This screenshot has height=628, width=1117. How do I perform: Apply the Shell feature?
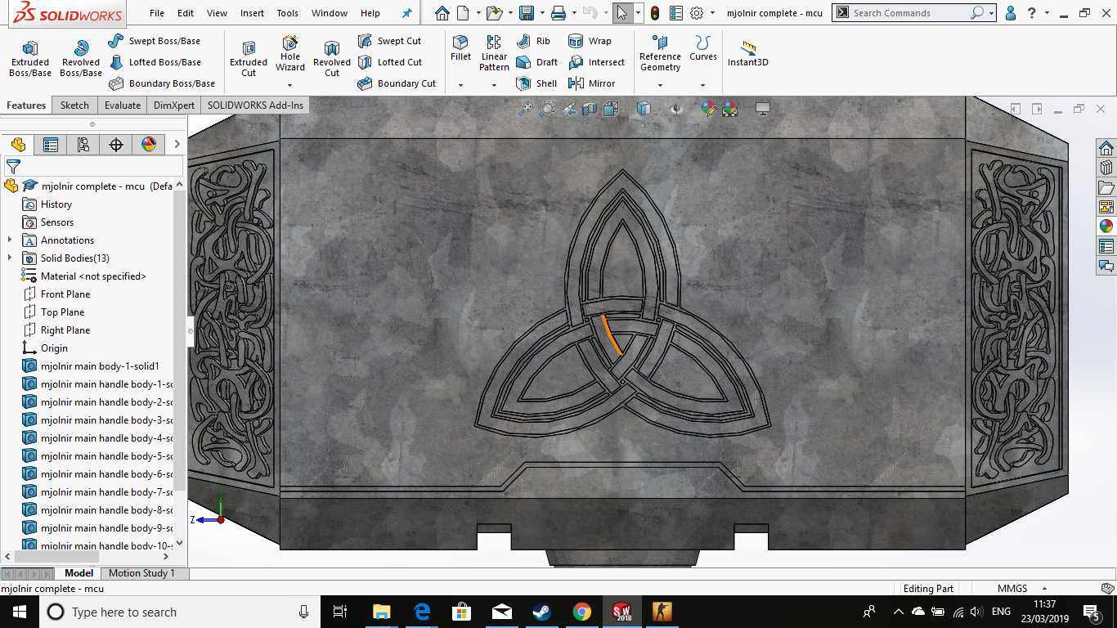536,83
